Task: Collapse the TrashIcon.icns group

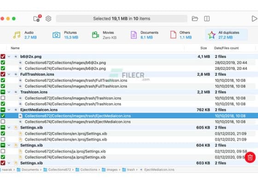Action: [9, 92]
